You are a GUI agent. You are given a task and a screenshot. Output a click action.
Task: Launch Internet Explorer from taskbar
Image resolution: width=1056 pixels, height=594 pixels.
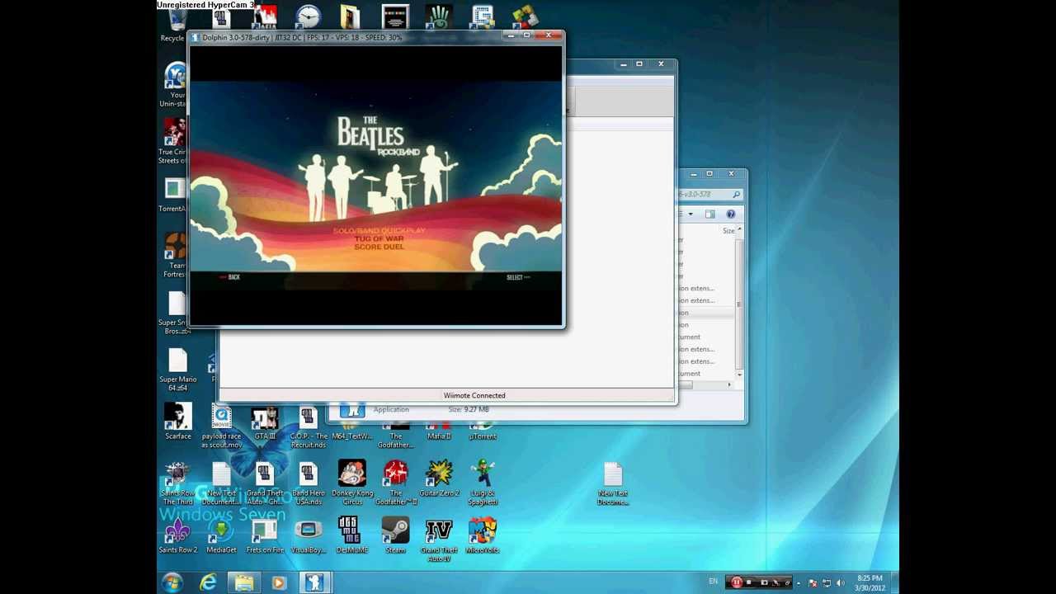click(x=208, y=582)
